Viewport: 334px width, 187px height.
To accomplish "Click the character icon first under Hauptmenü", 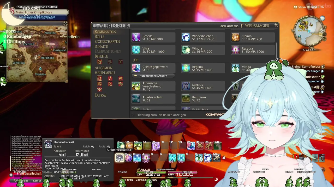I will point(99,78).
